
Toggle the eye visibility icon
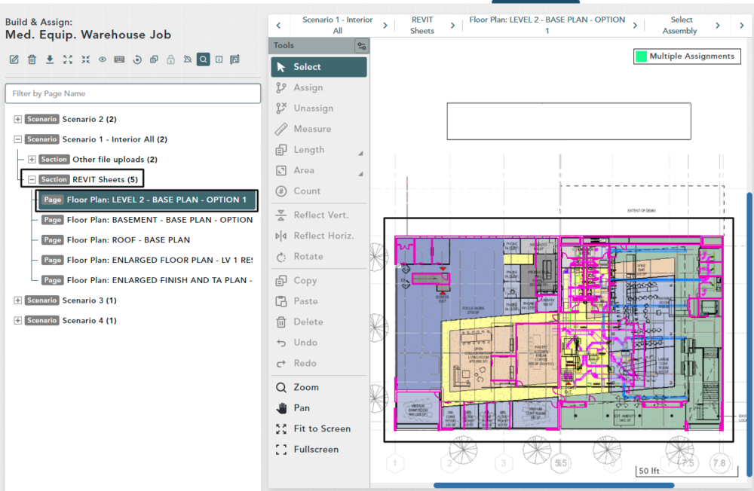click(103, 59)
